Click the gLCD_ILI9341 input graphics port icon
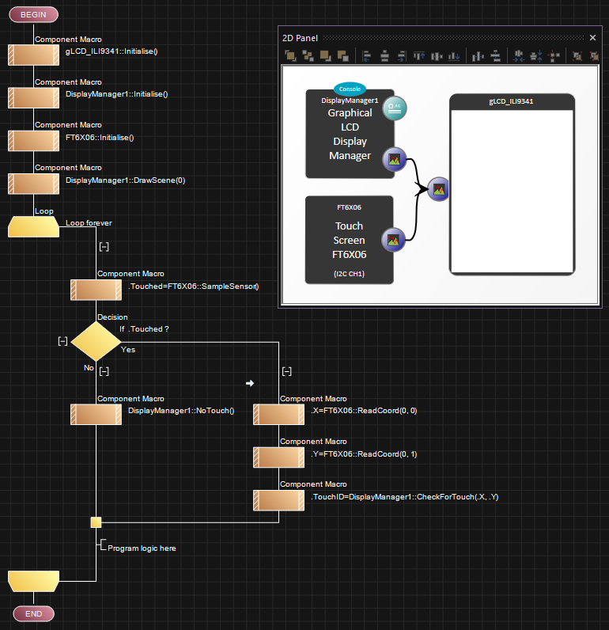609x630 pixels. [x=439, y=188]
